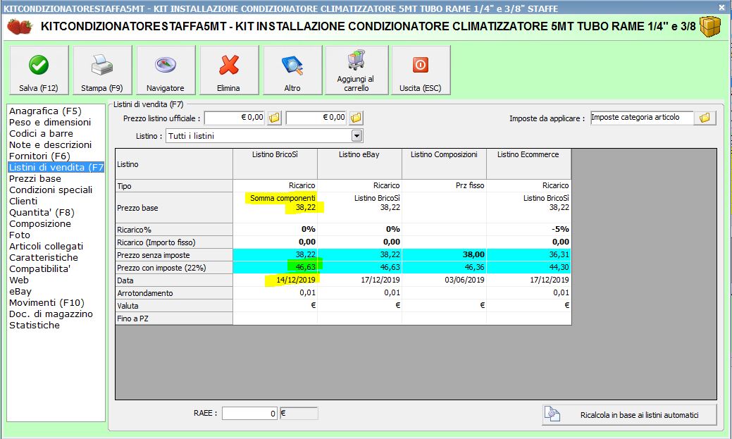This screenshot has height=439, width=732.
Task: Select the Listino Composizioni column header
Action: pos(444,164)
